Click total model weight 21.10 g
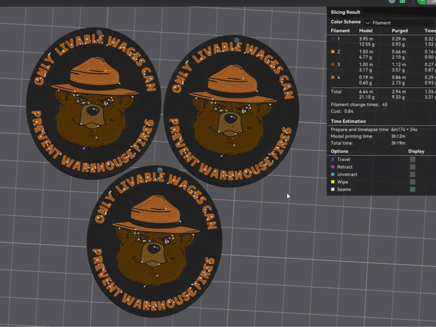436x327 pixels. (x=366, y=97)
